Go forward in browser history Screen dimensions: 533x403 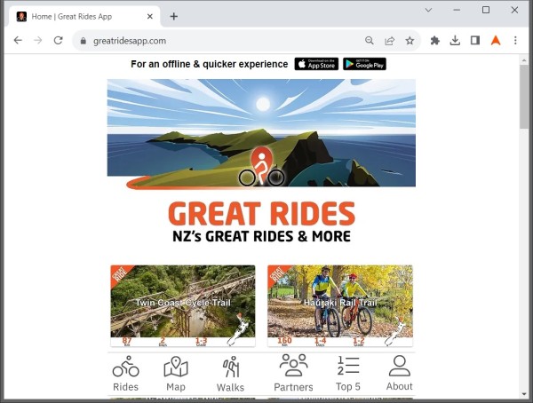37,41
